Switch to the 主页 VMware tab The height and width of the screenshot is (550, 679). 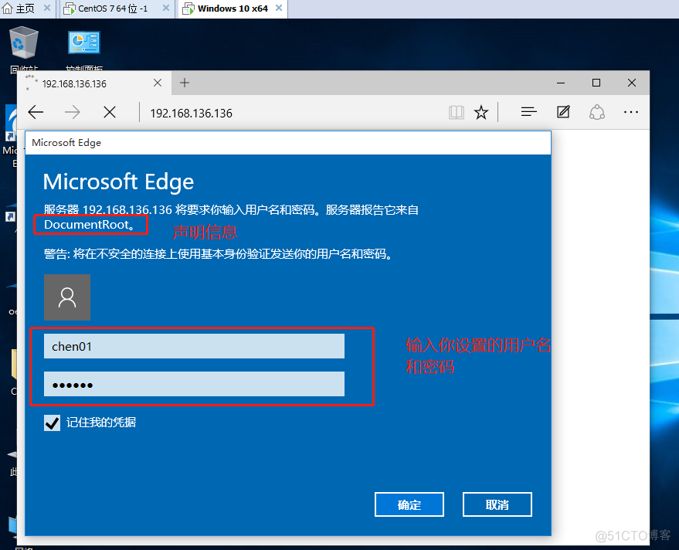[x=24, y=8]
